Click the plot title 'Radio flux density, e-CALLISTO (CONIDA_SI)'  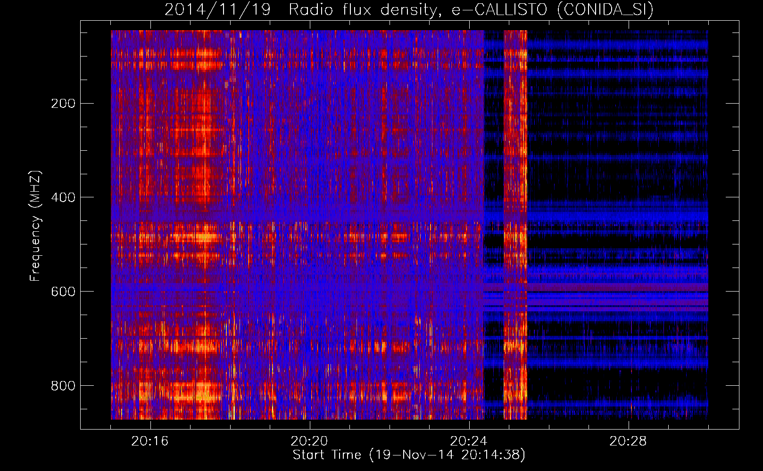point(471,9)
